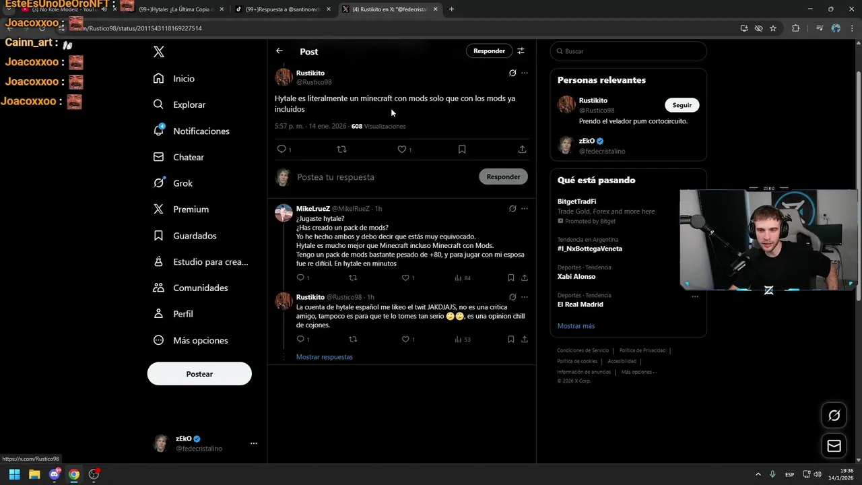Expand Más opciones menu in sidebar
862x485 pixels.
pos(191,340)
